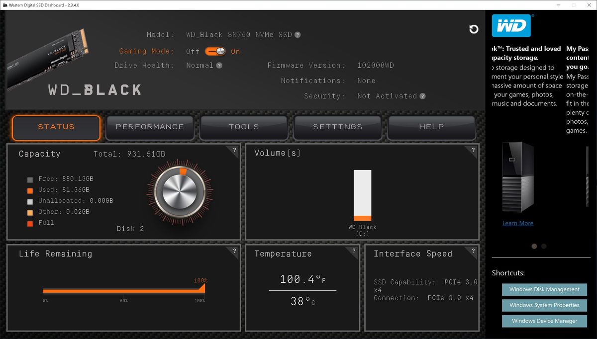Select the first carousel dot in sidebar
Image resolution: width=597 pixels, height=339 pixels.
tap(534, 246)
